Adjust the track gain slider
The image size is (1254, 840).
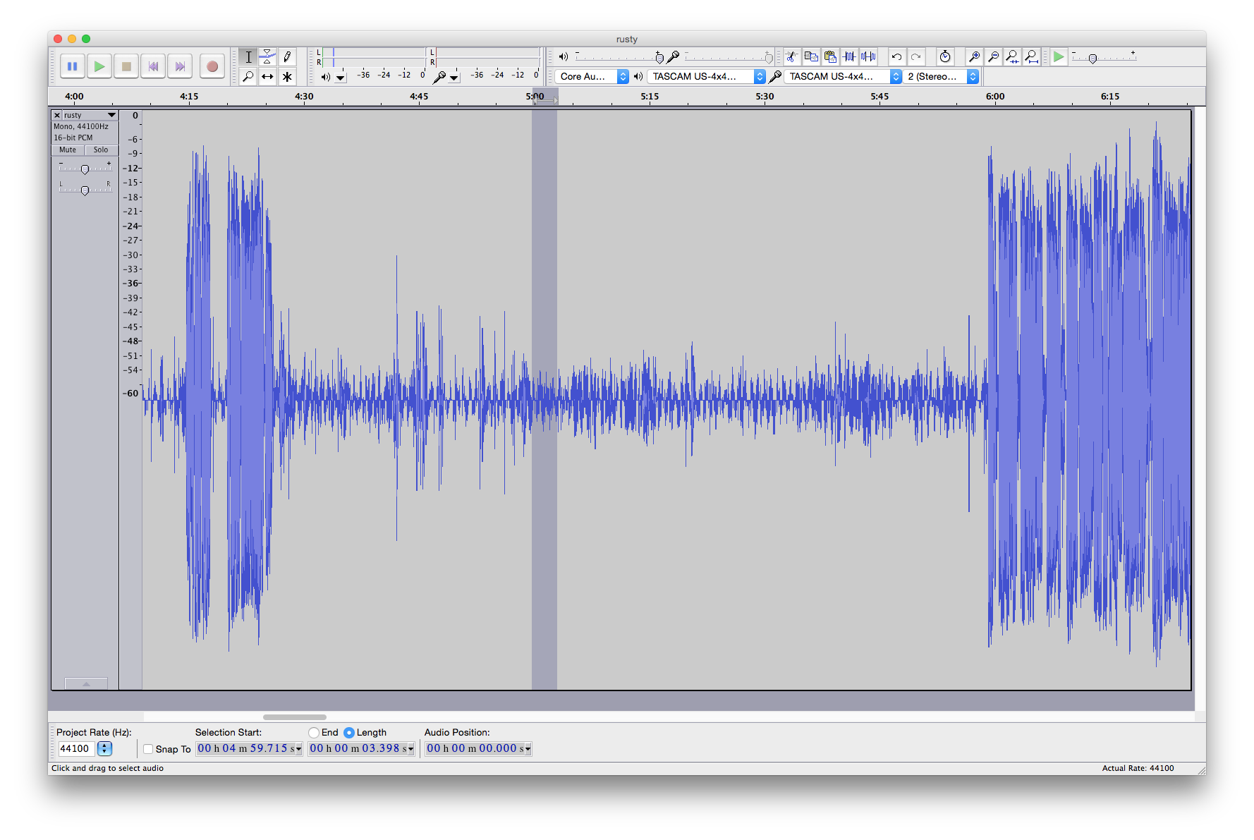click(x=85, y=169)
